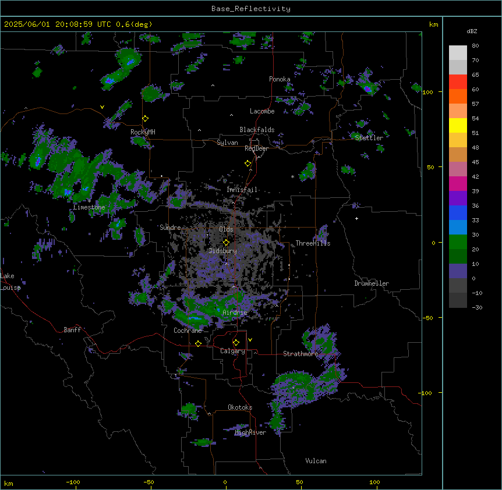Click the Sundre town label
The image size is (502, 490).
170,228
